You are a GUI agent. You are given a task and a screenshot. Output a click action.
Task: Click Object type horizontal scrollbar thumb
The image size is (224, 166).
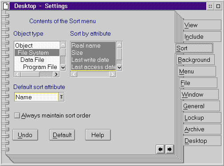point(30,74)
